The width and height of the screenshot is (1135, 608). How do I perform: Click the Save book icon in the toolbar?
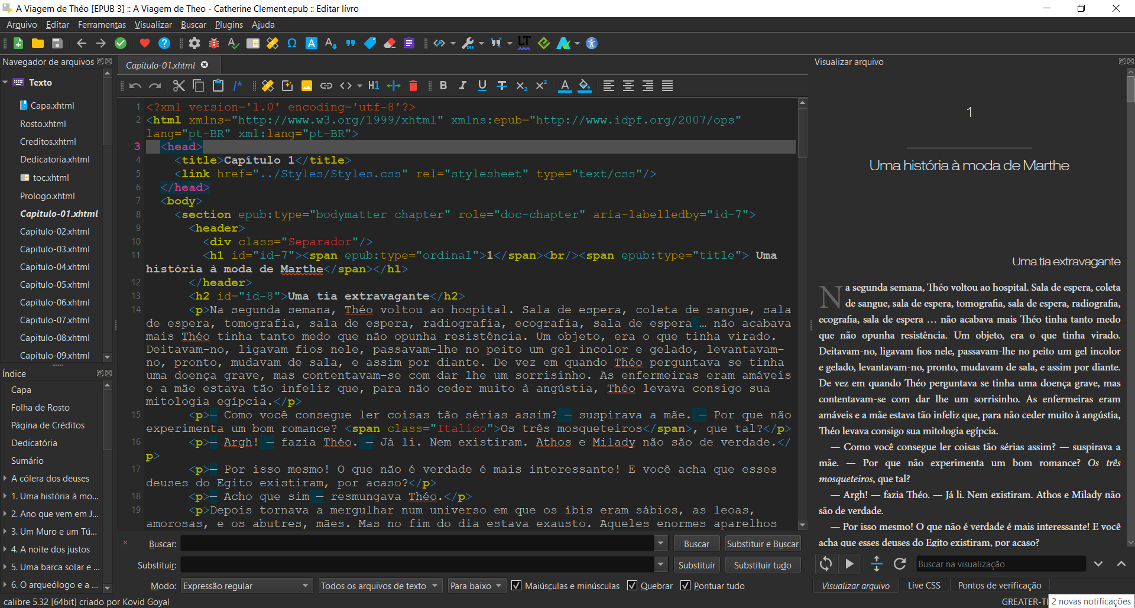(57, 43)
